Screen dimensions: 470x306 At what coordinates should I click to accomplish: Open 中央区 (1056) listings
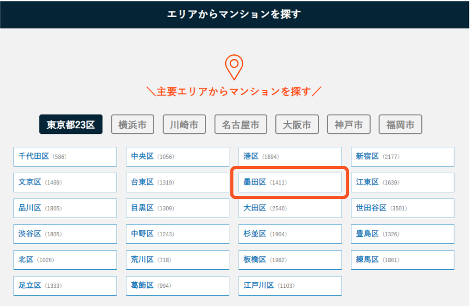[x=178, y=157]
